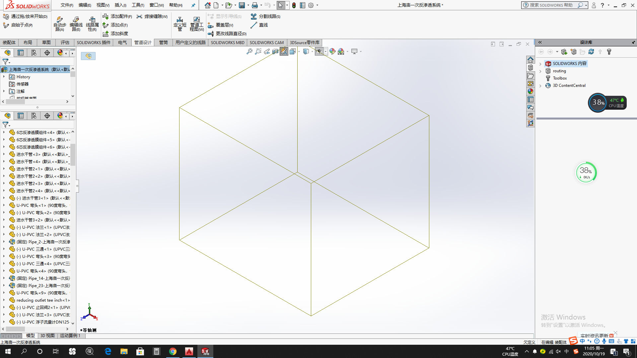Collapse the task pane with double chevron
The height and width of the screenshot is (358, 637).
(540, 42)
